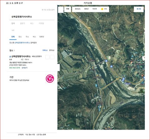Open the 마천면 town dropdown
The height and width of the screenshot is (140, 150).
[95, 9]
